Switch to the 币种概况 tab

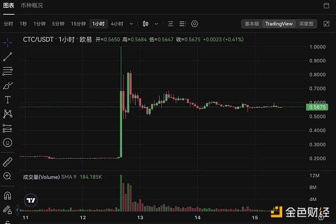32,6
